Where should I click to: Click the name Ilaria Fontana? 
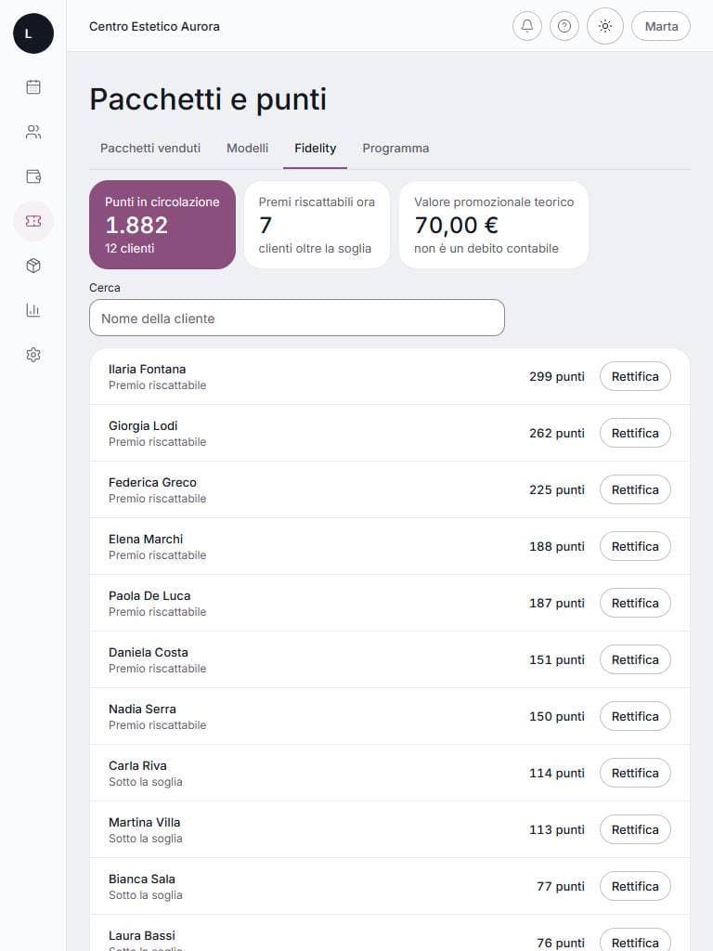pyautogui.click(x=148, y=369)
